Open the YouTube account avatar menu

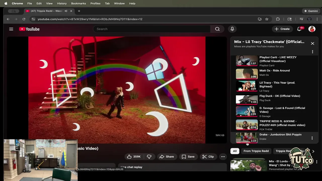[312, 29]
